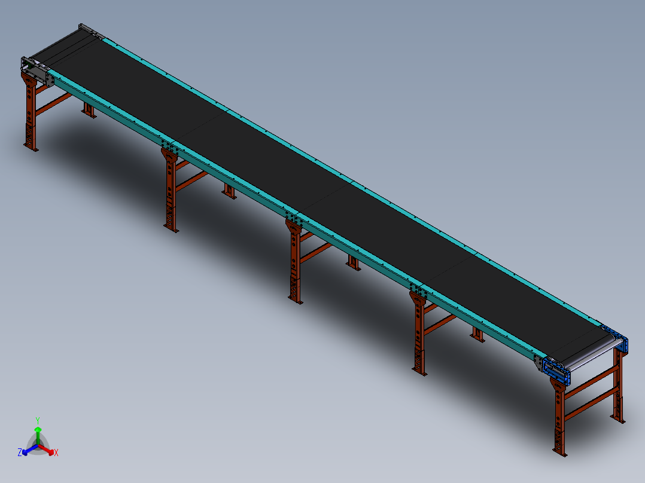Select the blue end unit of the conveyor
This screenshot has height=483, width=645.
coord(556,372)
